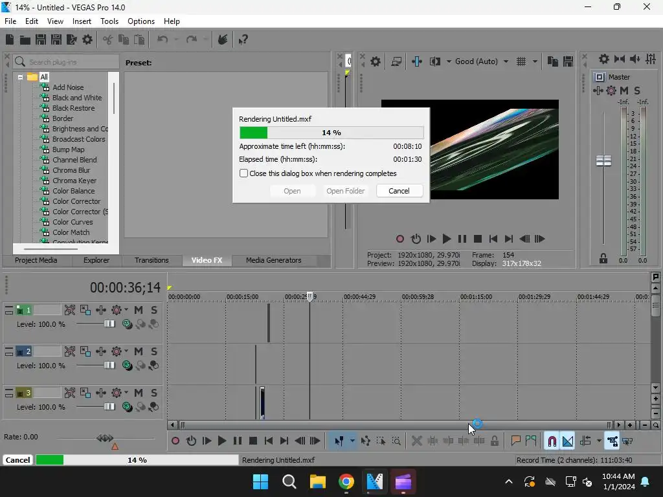Check Close this dialog box when rendering completes
The image size is (663, 497).
tap(243, 173)
